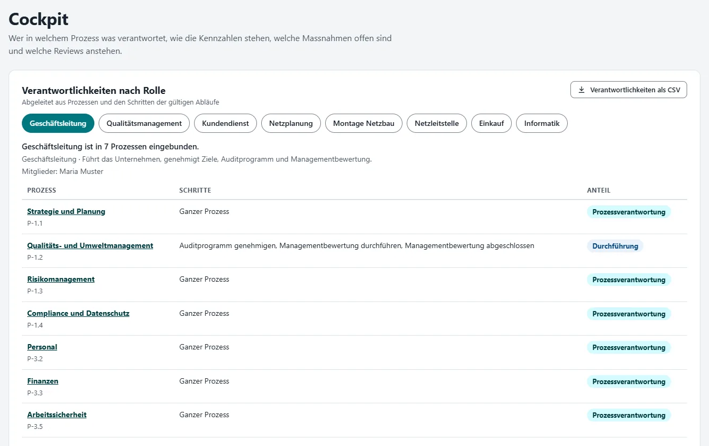Click Prozessverantwortung badge in Risikomanagement row

pos(629,280)
